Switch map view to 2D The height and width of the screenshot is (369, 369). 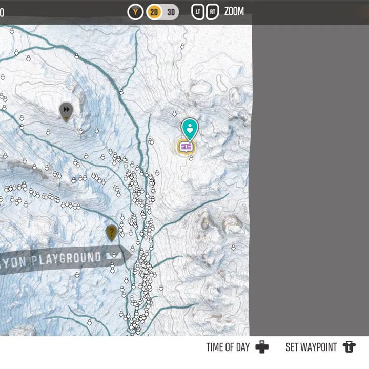(154, 12)
